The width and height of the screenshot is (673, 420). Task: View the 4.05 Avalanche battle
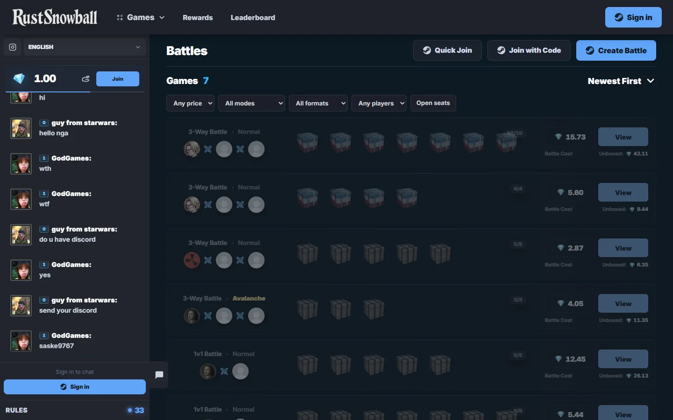point(623,304)
